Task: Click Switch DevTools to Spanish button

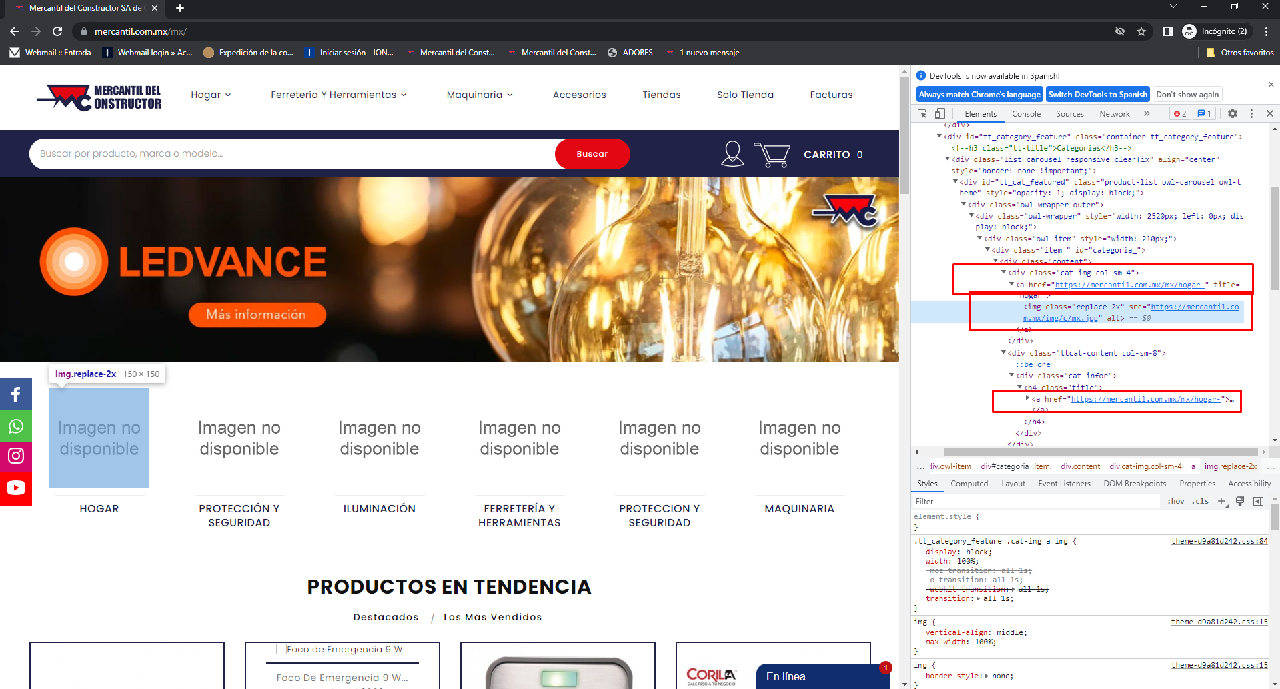Action: (1097, 95)
